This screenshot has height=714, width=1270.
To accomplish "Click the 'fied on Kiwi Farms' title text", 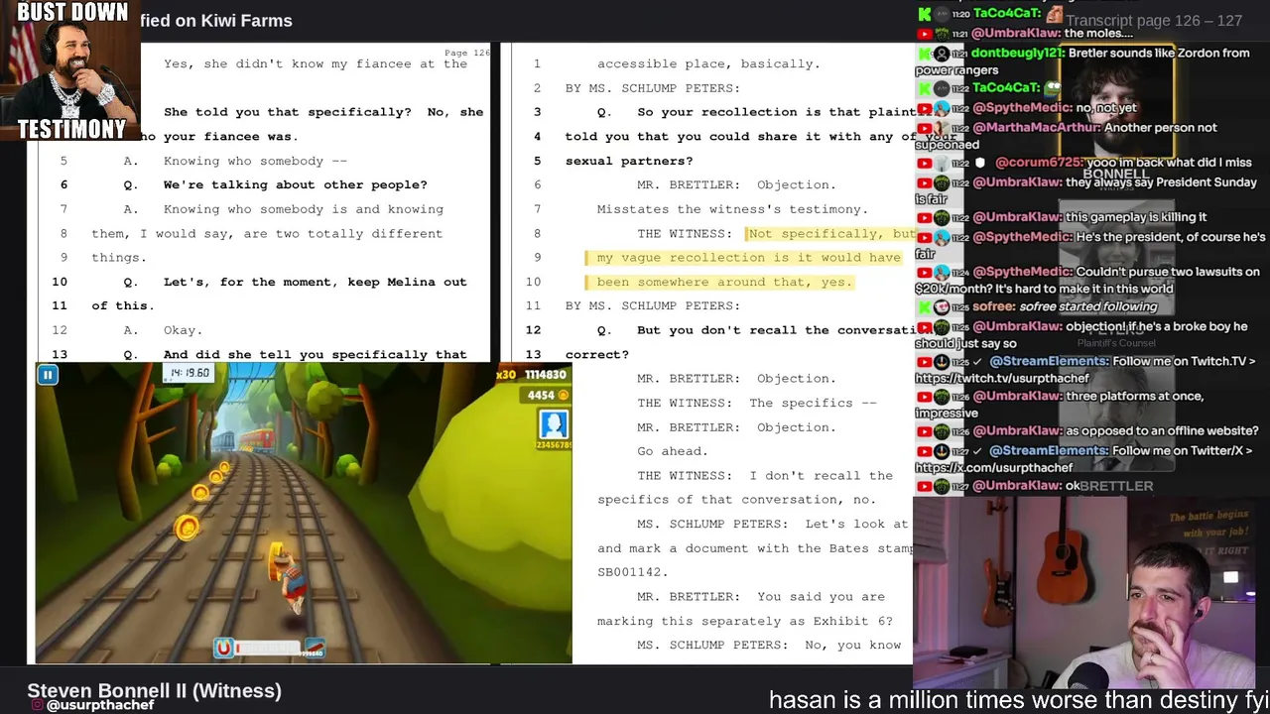I will pyautogui.click(x=216, y=21).
